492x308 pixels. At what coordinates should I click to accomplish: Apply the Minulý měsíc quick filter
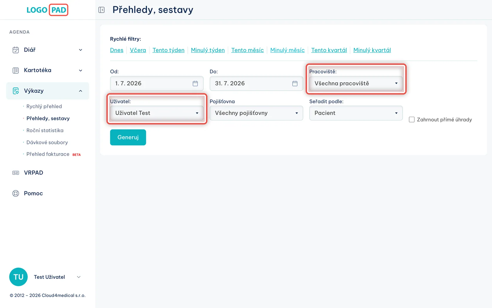(287, 50)
